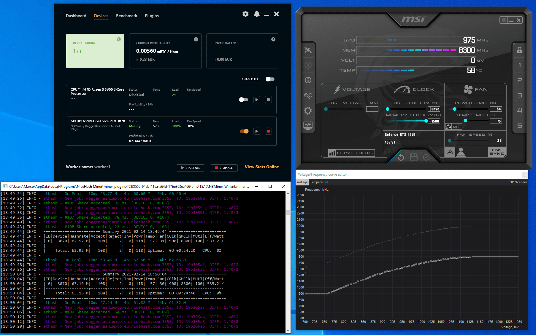Click info icon on Current Profitability card
536x335 pixels.
(196, 39)
